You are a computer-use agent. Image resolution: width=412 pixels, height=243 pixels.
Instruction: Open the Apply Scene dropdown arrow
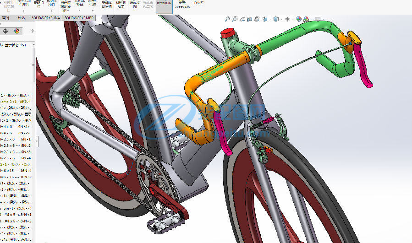click(x=311, y=19)
